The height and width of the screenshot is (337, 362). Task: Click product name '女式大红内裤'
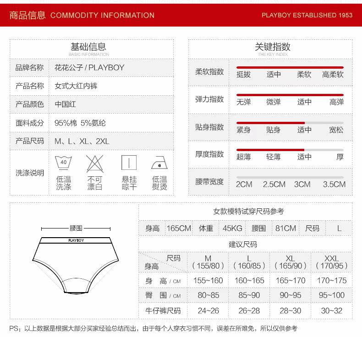pyautogui.click(x=76, y=86)
